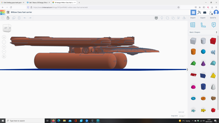Select the blue Sphere shape
The image size is (219, 123).
[x=203, y=52]
